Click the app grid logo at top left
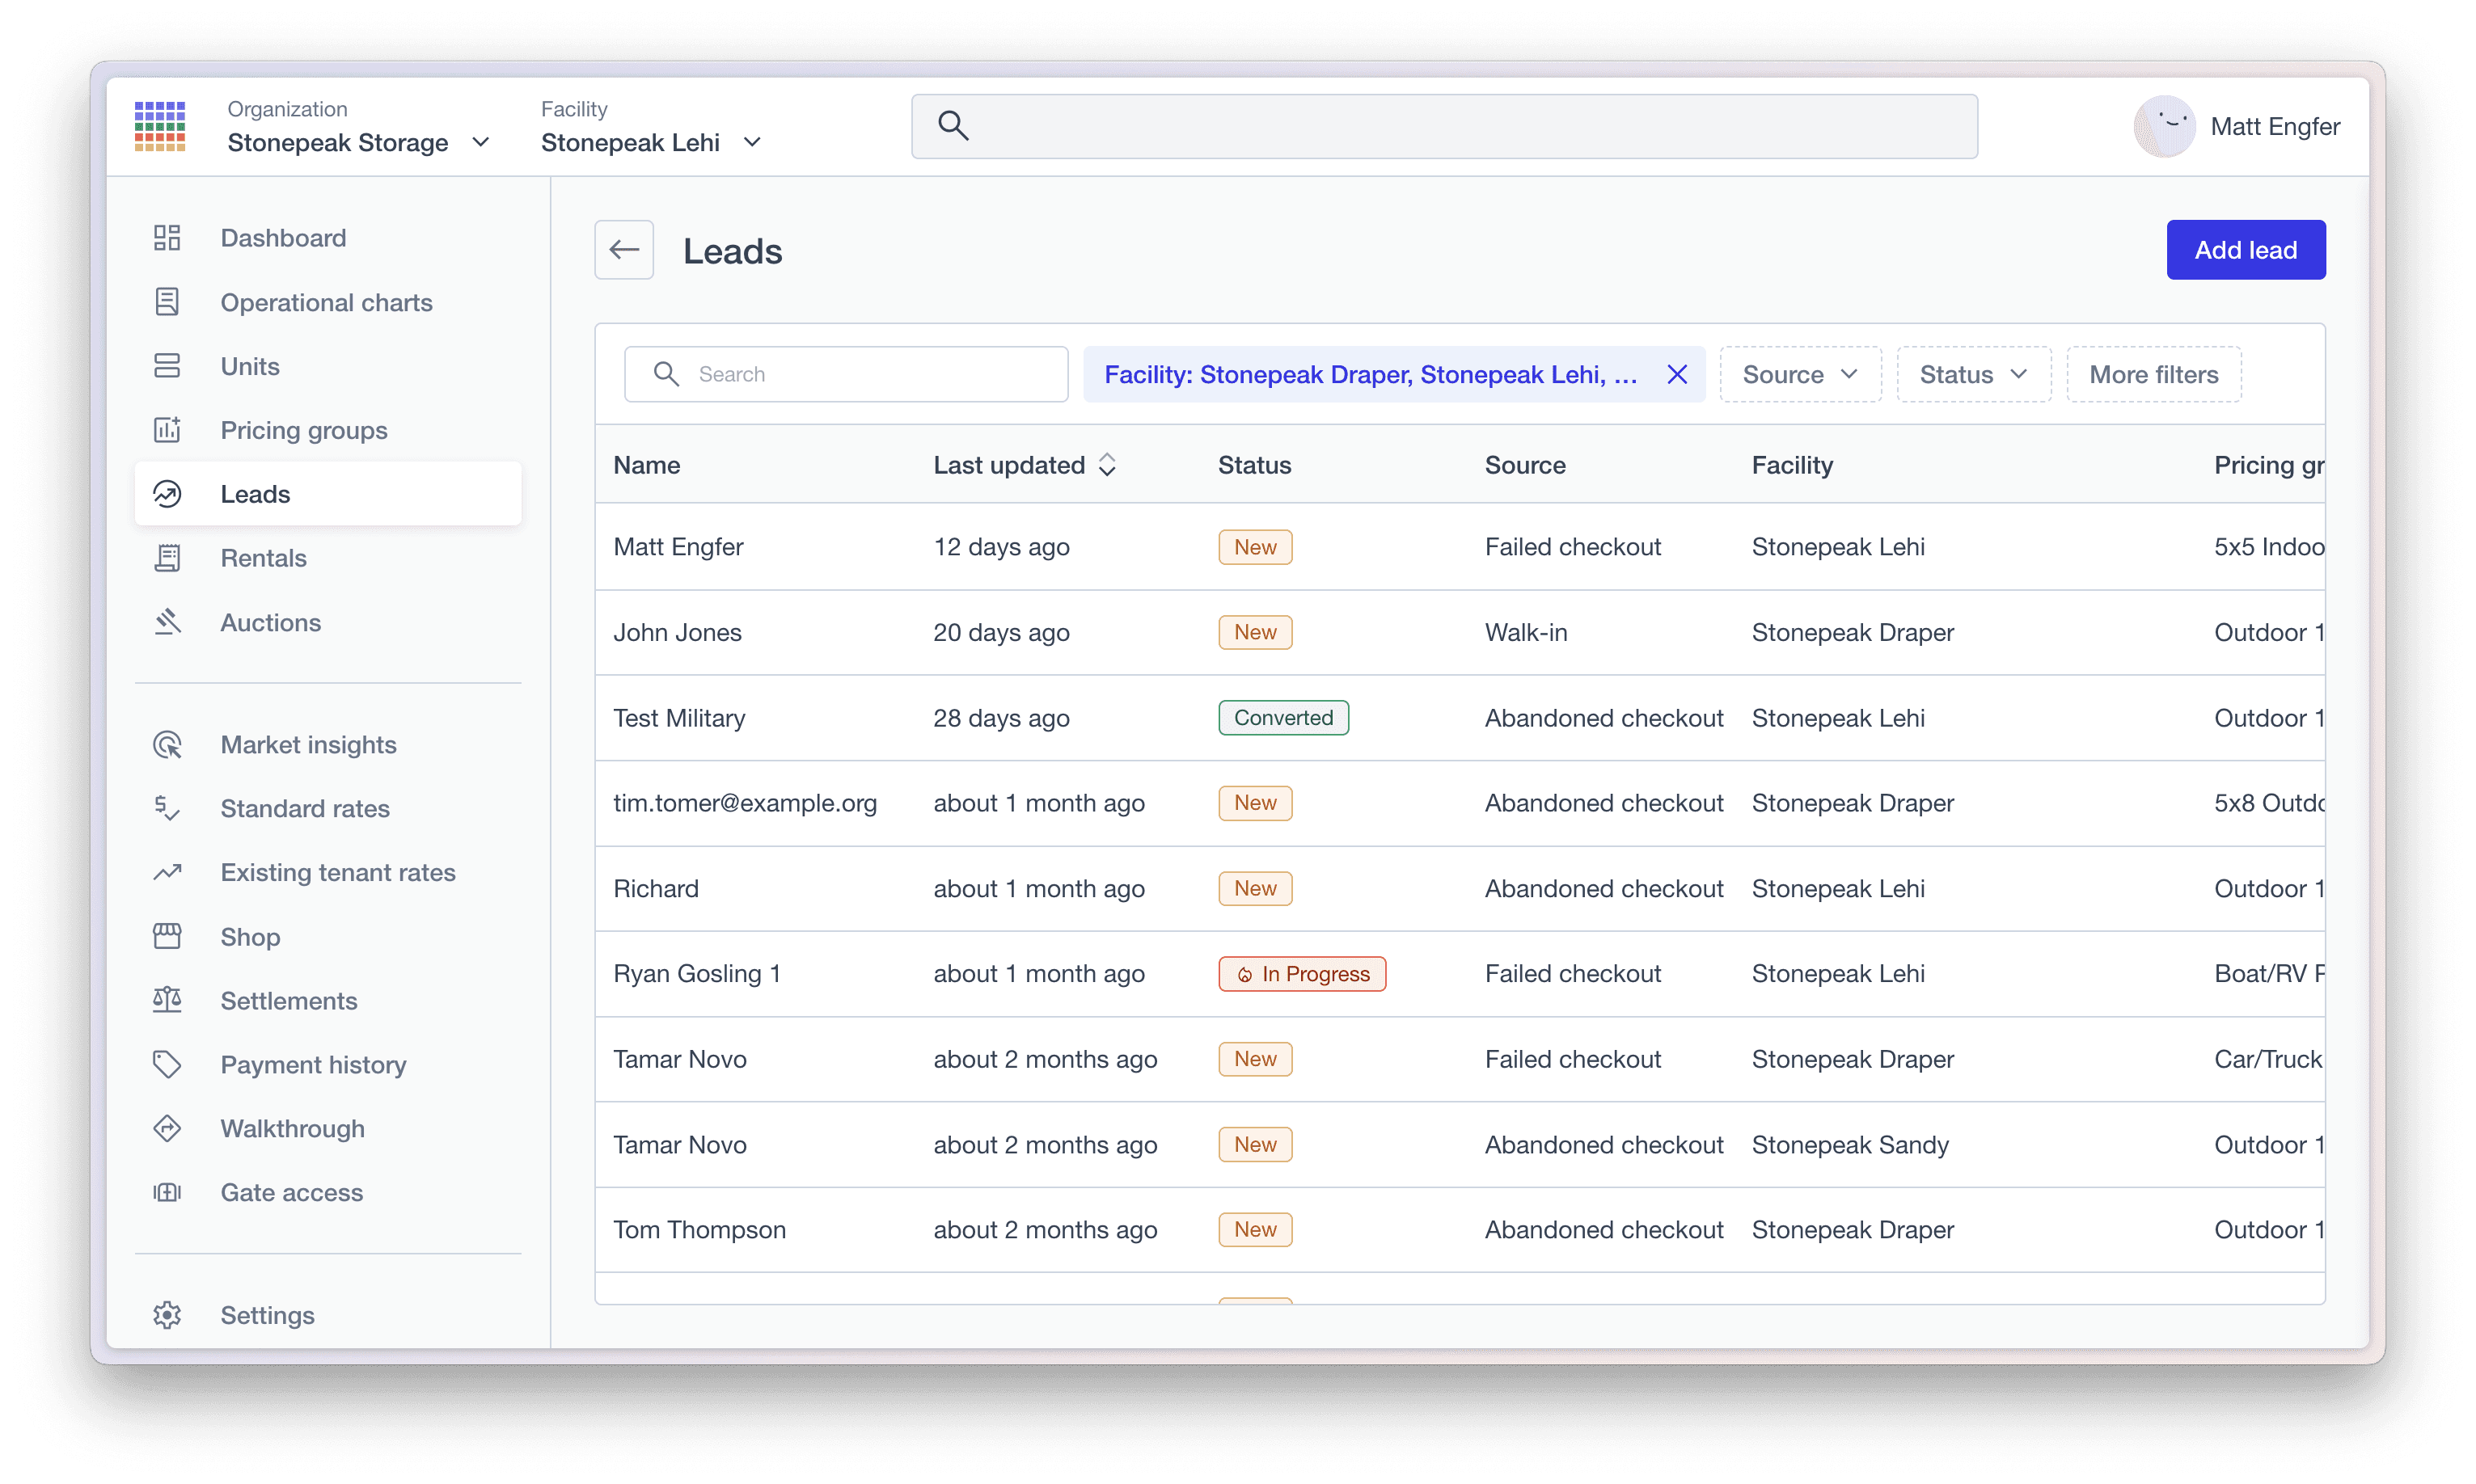Screen dimensions: 2476x1484 [x=160, y=126]
